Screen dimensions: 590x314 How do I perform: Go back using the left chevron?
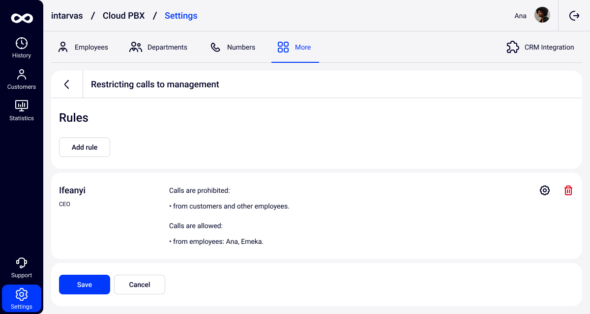pos(67,84)
